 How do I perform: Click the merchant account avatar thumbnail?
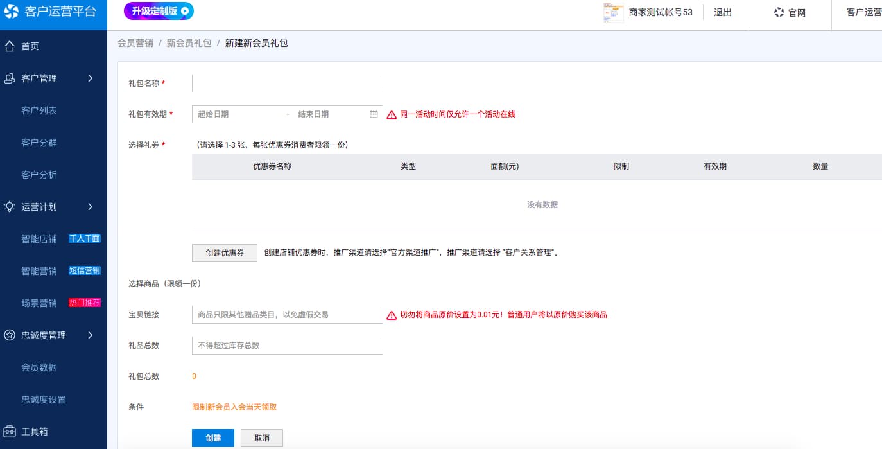coord(614,12)
